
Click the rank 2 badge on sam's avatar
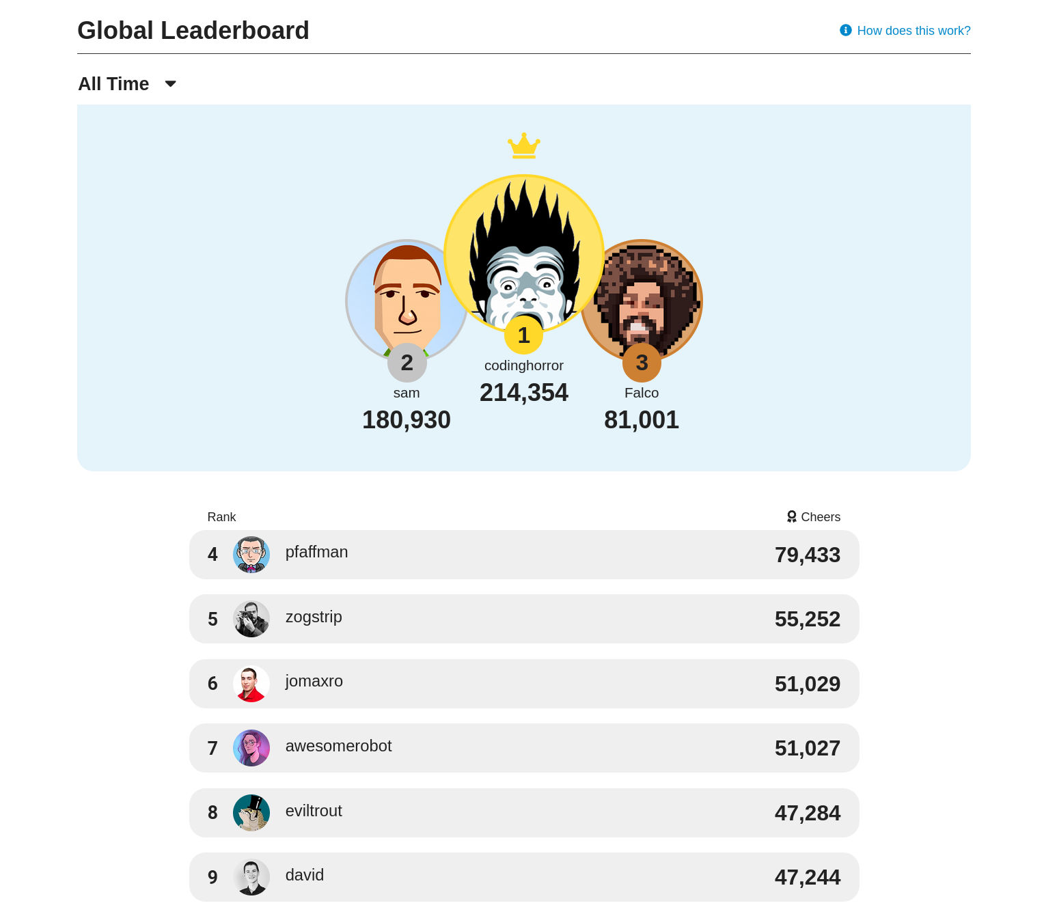coord(407,363)
